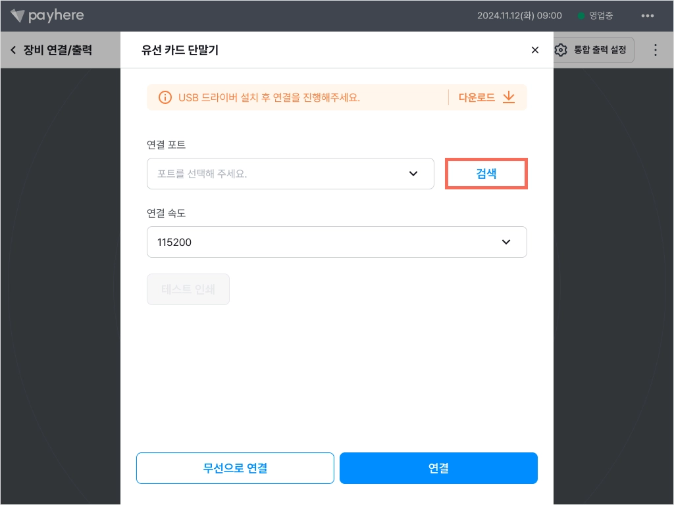Open the three-dot menu in top bar
This screenshot has height=505, width=674.
[x=648, y=16]
